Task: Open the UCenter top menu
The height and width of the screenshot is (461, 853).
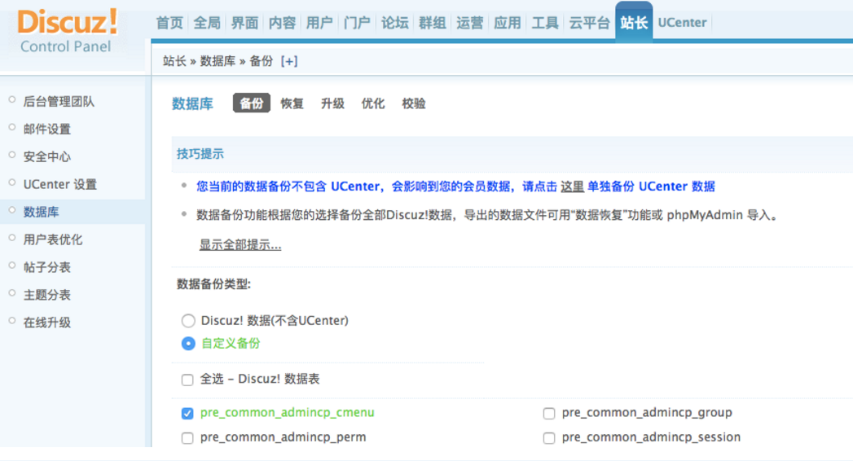Action: tap(682, 23)
